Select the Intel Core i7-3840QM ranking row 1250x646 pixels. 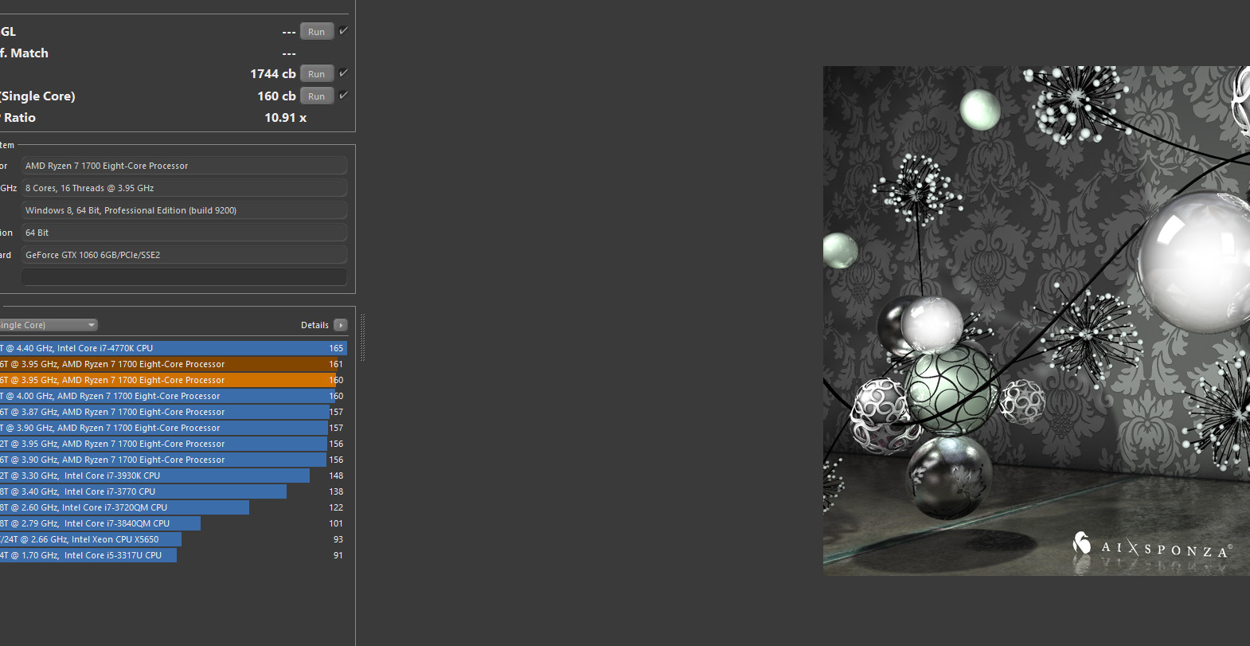click(174, 523)
